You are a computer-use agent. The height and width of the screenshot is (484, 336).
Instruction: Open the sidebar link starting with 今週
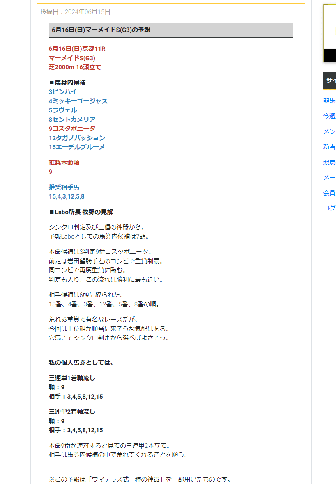(x=329, y=116)
